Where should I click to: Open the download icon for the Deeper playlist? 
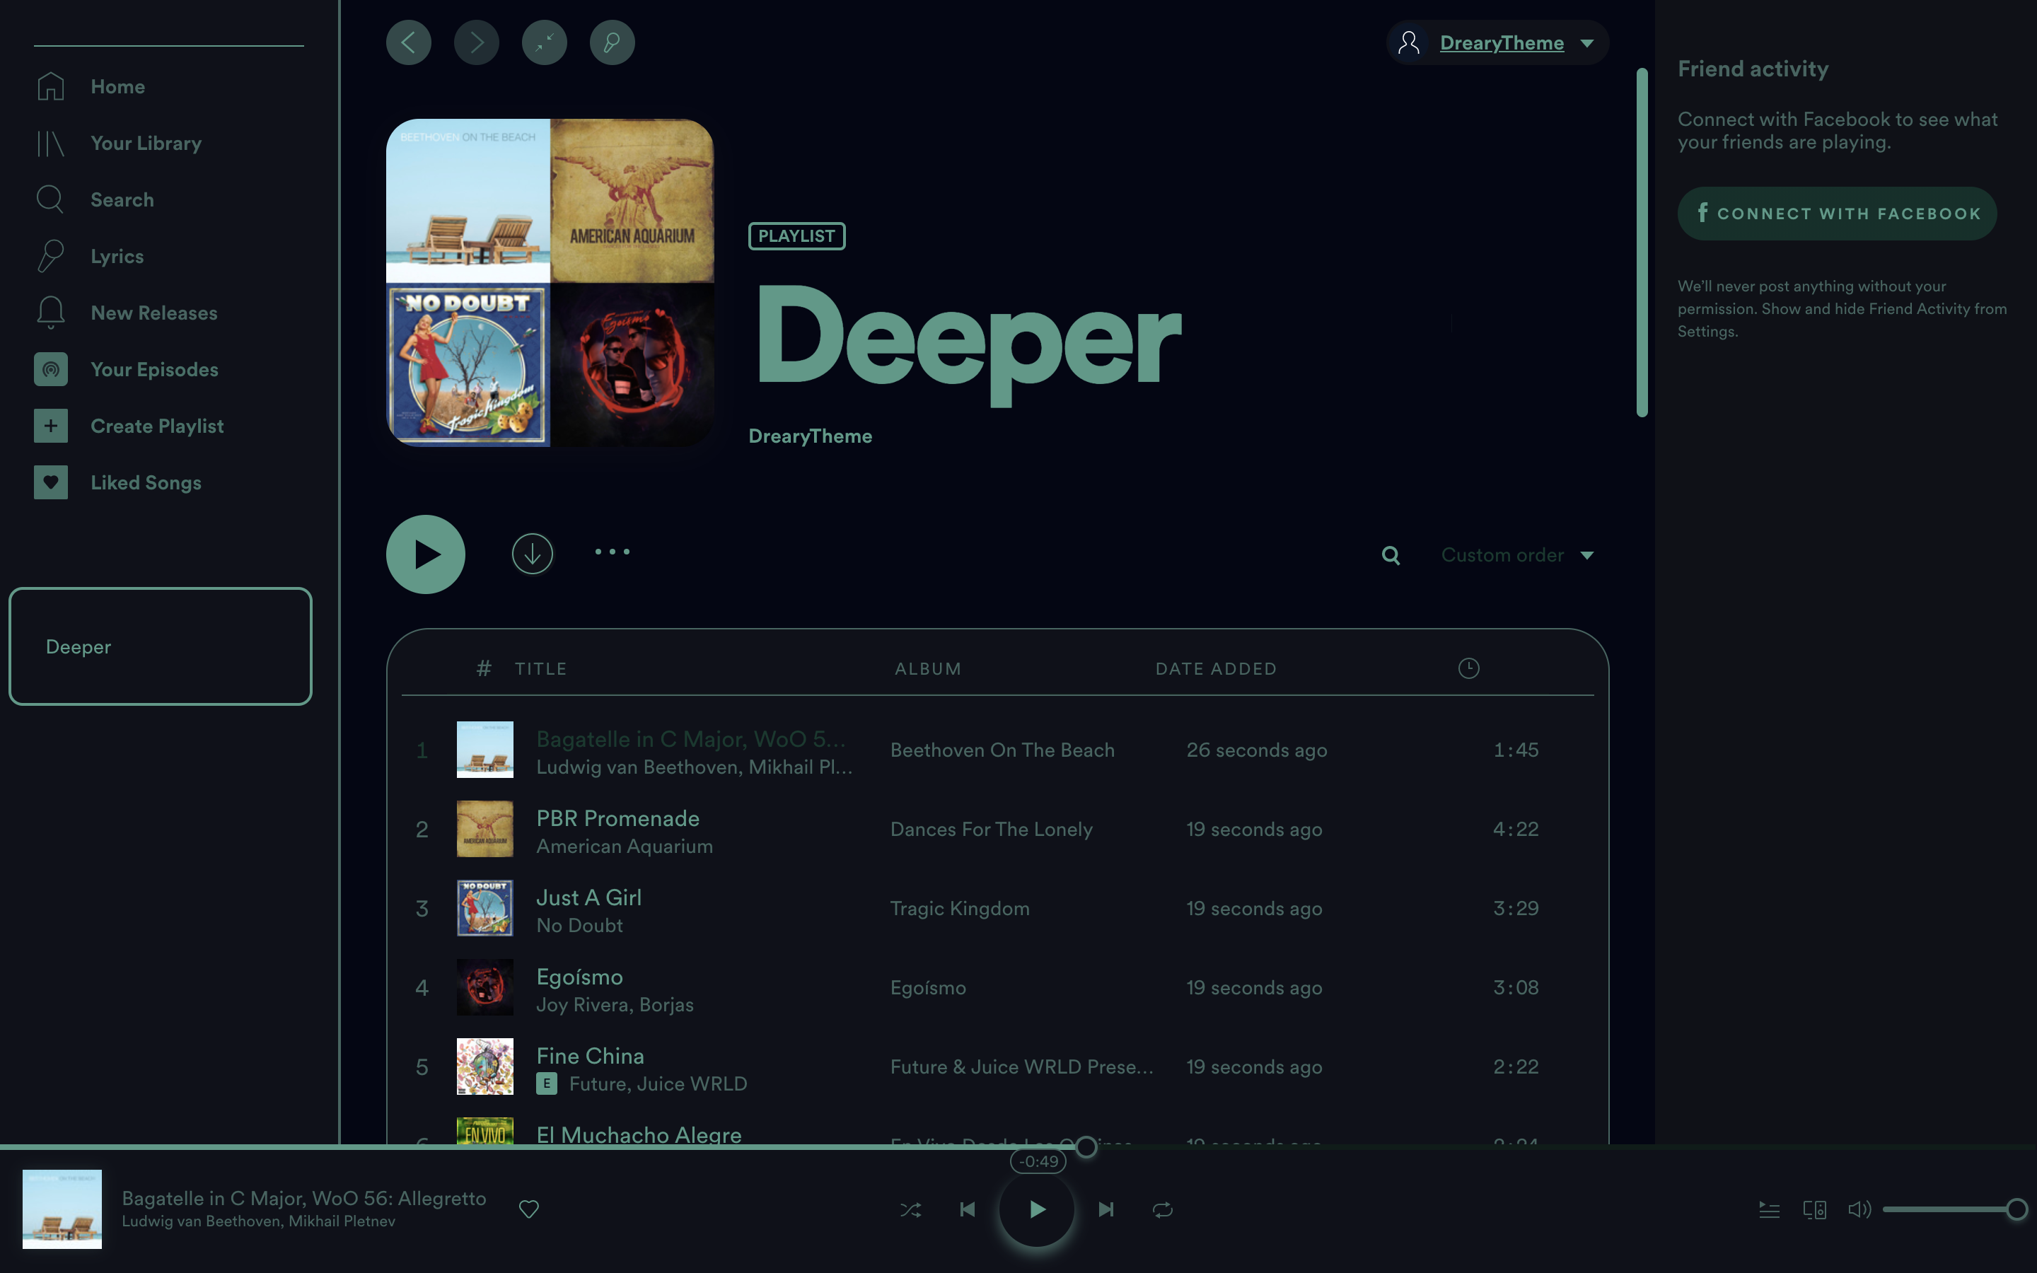point(532,553)
